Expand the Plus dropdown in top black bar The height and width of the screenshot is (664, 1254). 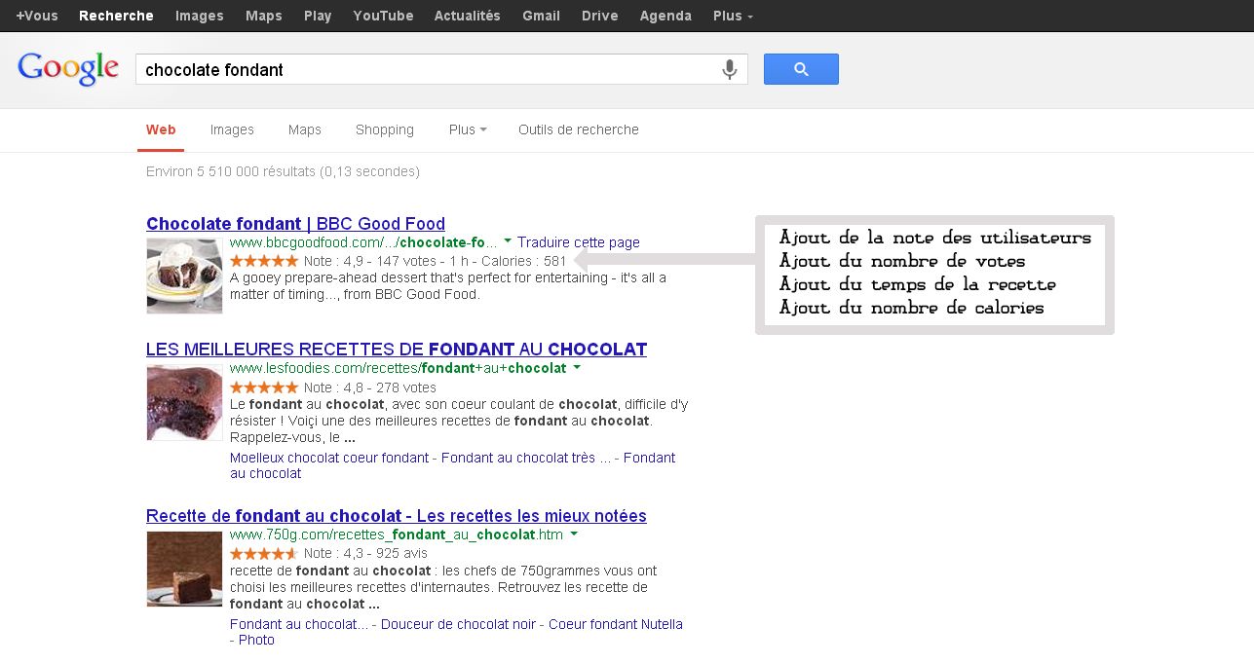click(733, 16)
